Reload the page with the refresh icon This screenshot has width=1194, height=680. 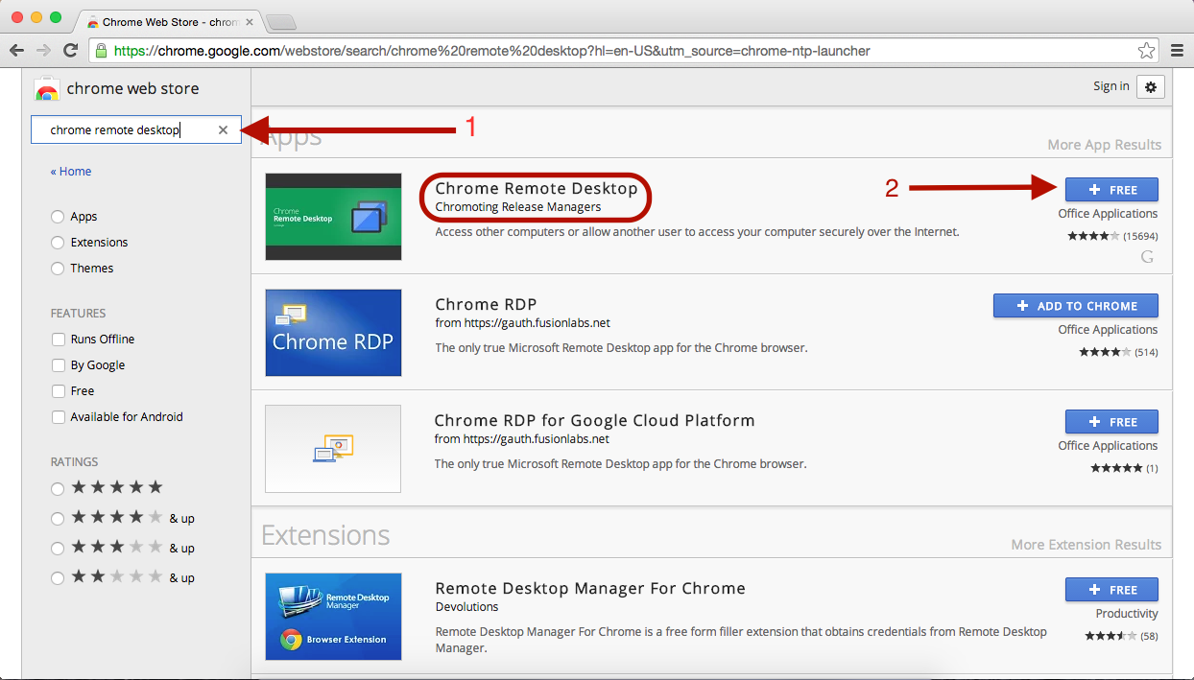[x=70, y=50]
